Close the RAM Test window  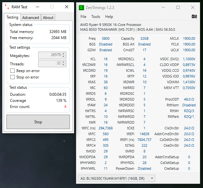click(x=67, y=7)
